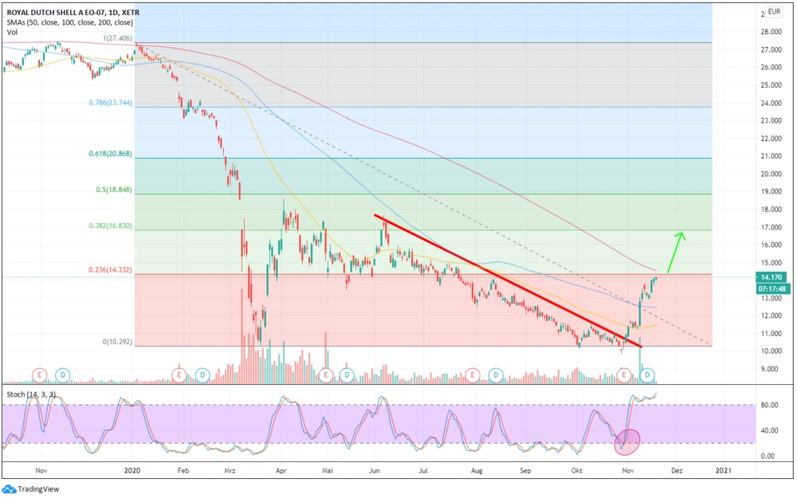
Task: Click 40.00 on the Stoch scale
Action: pos(769,430)
